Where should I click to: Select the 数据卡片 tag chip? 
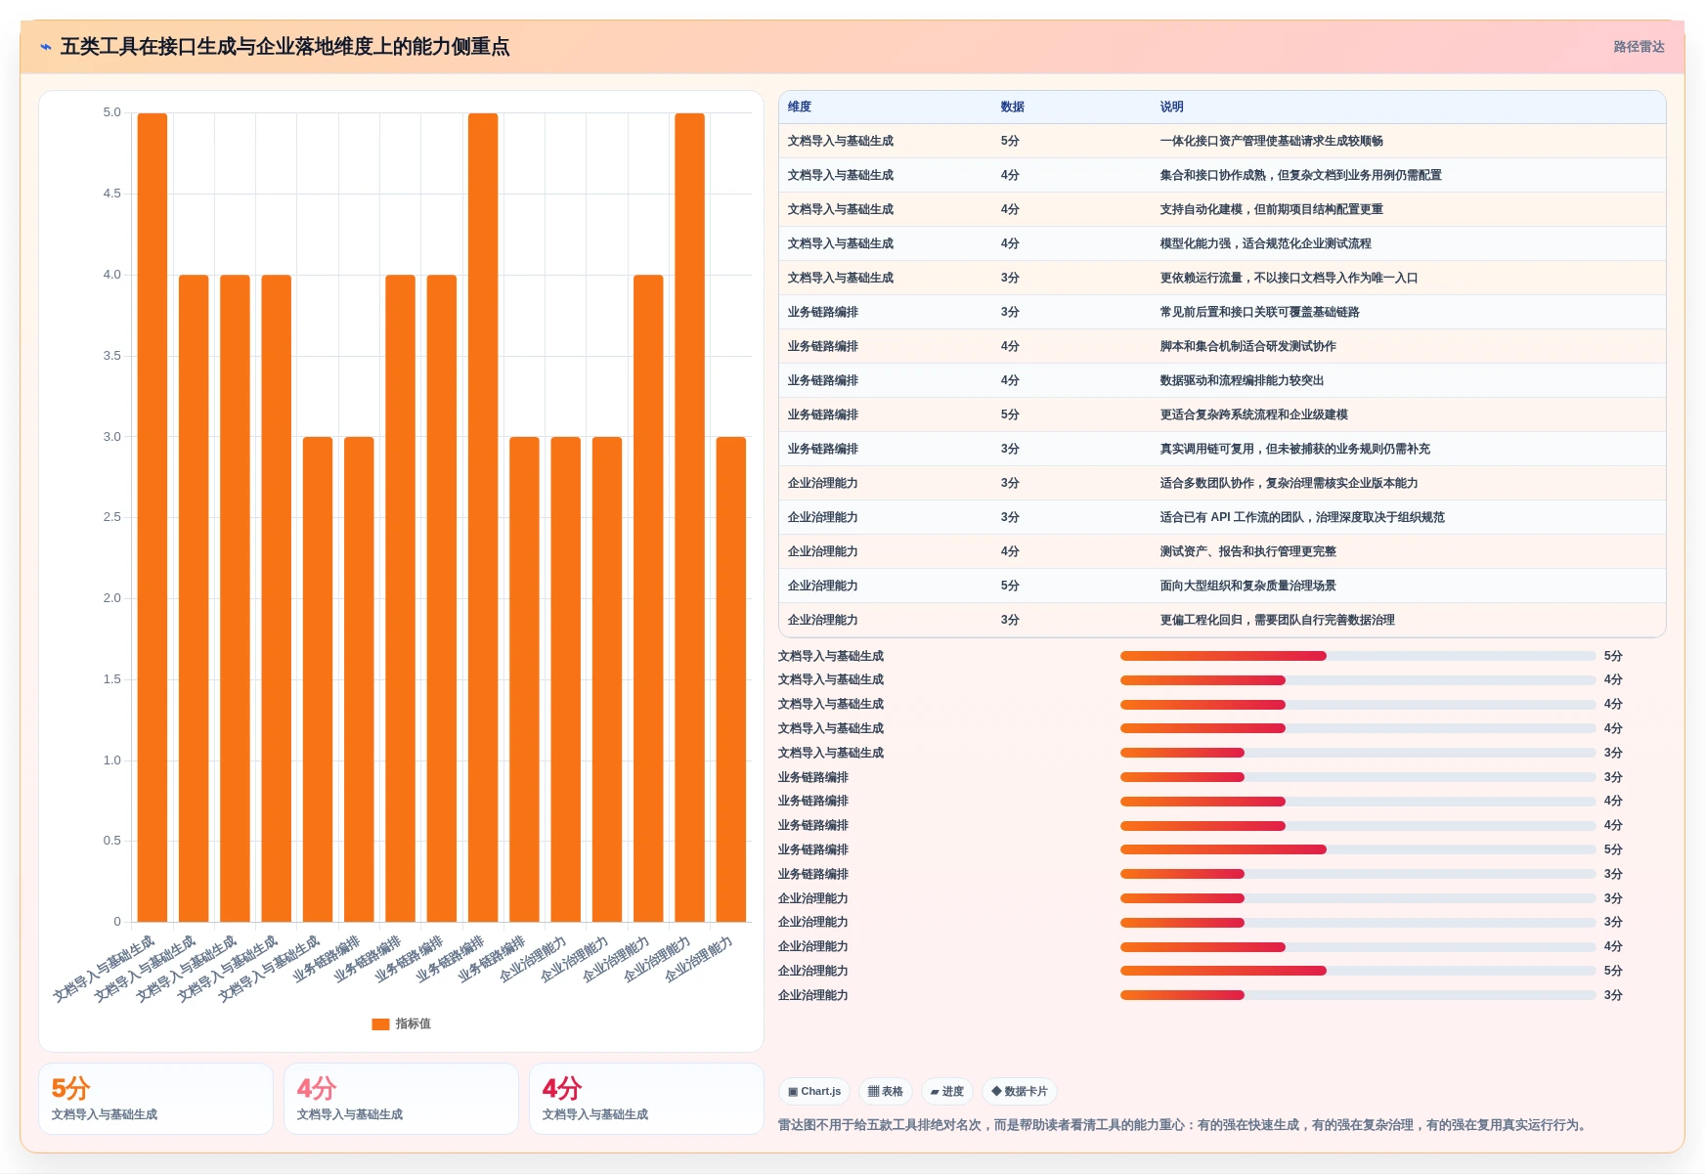click(x=1020, y=1092)
